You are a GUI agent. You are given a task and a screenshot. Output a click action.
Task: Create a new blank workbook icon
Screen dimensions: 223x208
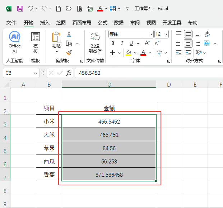click(x=59, y=9)
